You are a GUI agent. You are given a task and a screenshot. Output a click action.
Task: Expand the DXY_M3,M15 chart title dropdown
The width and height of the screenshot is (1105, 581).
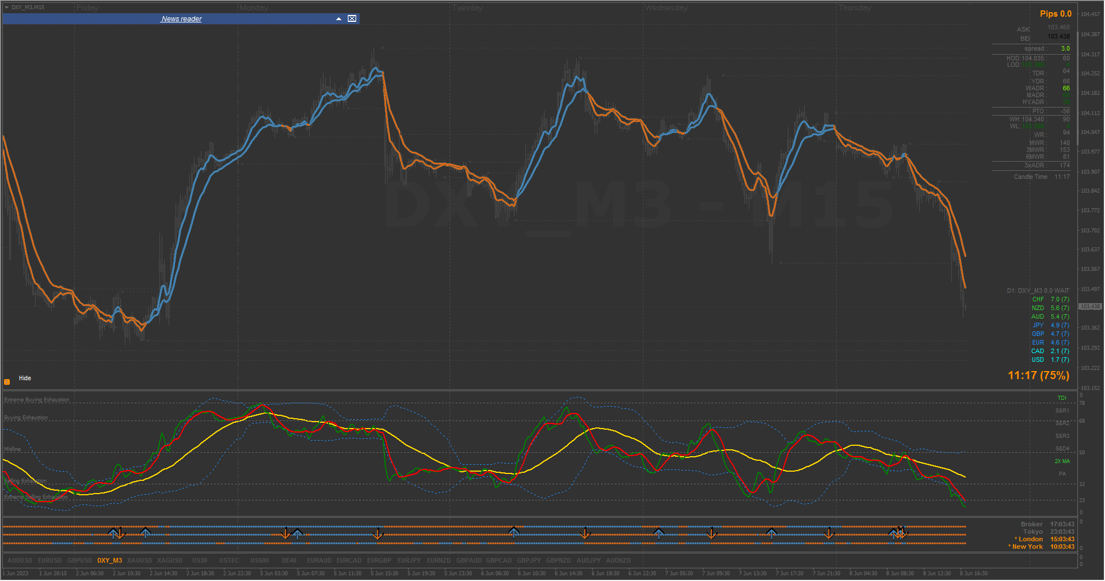click(x=7, y=7)
